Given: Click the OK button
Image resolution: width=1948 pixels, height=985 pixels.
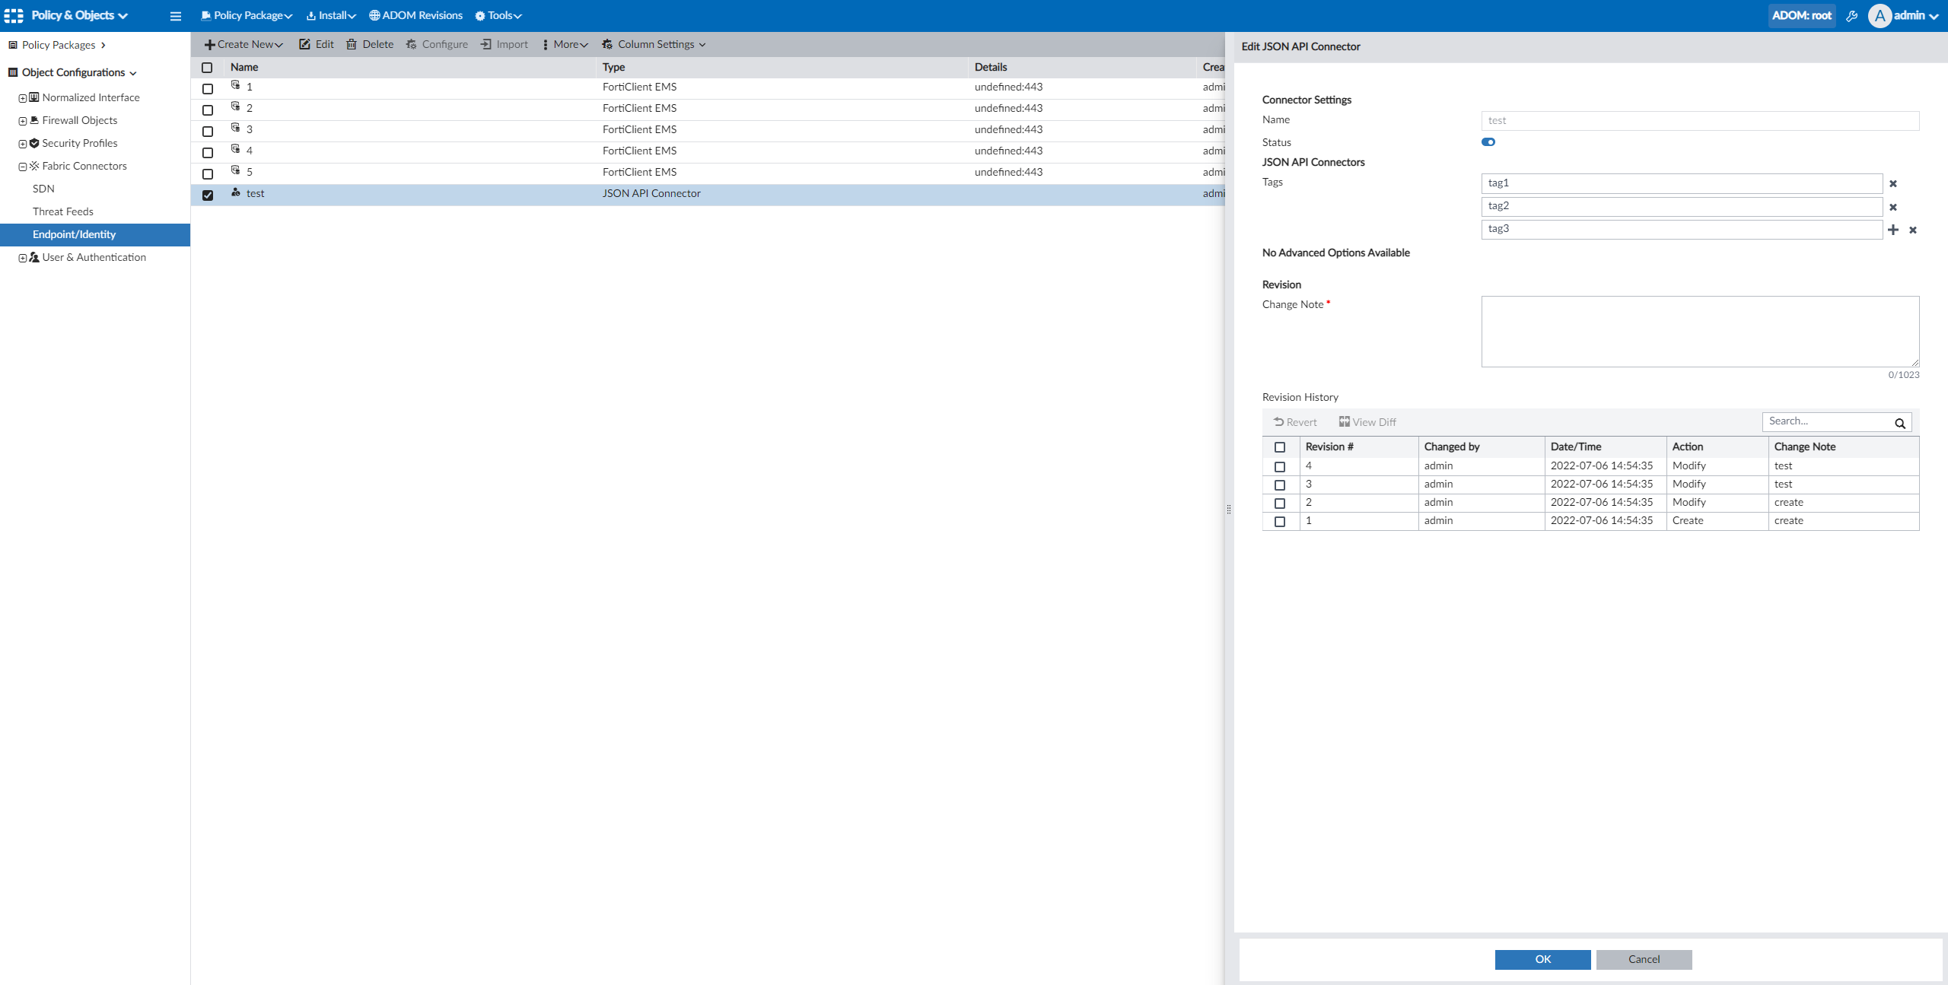Looking at the screenshot, I should coord(1542,959).
